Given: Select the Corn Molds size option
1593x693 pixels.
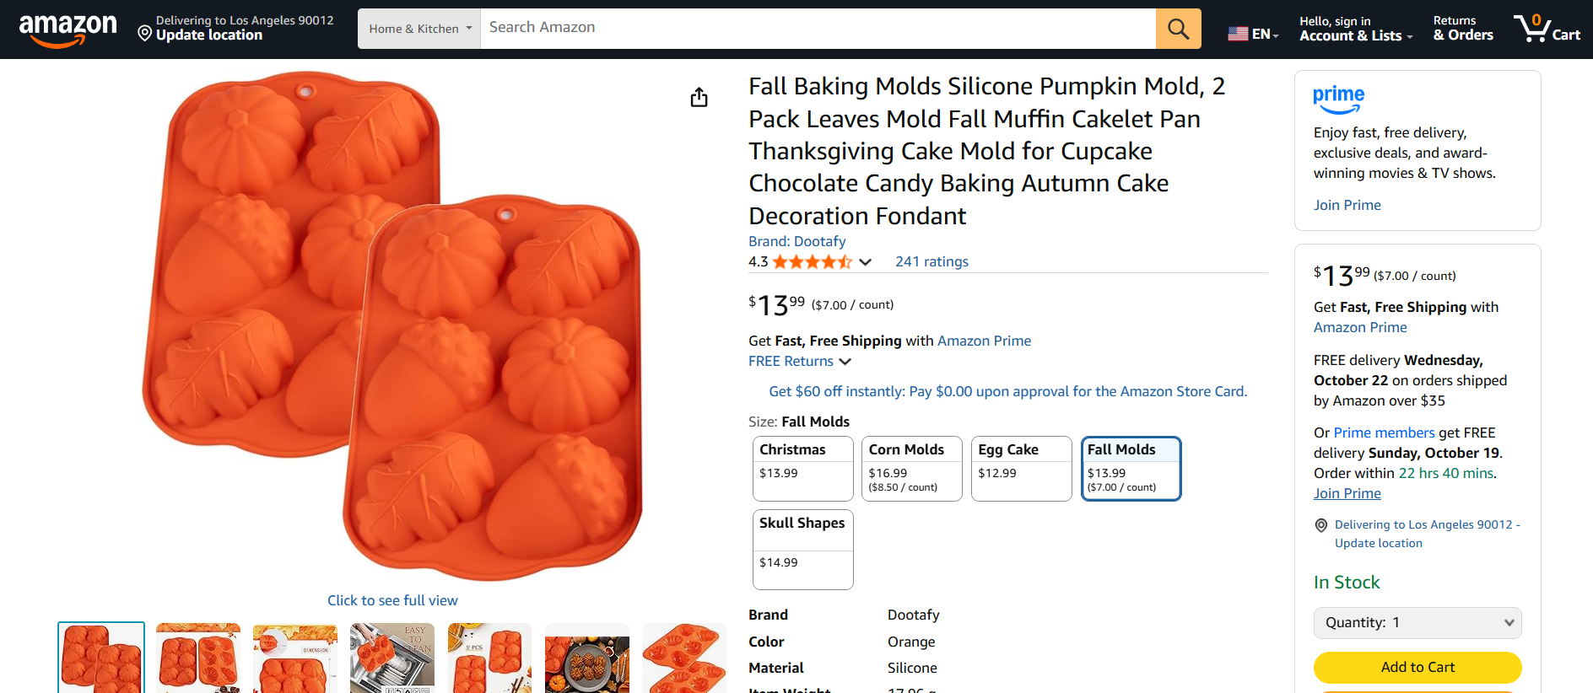Looking at the screenshot, I should [x=911, y=468].
